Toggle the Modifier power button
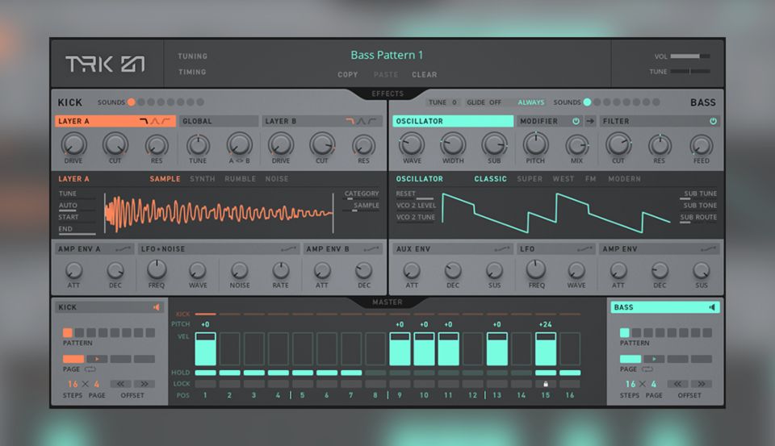 (576, 121)
